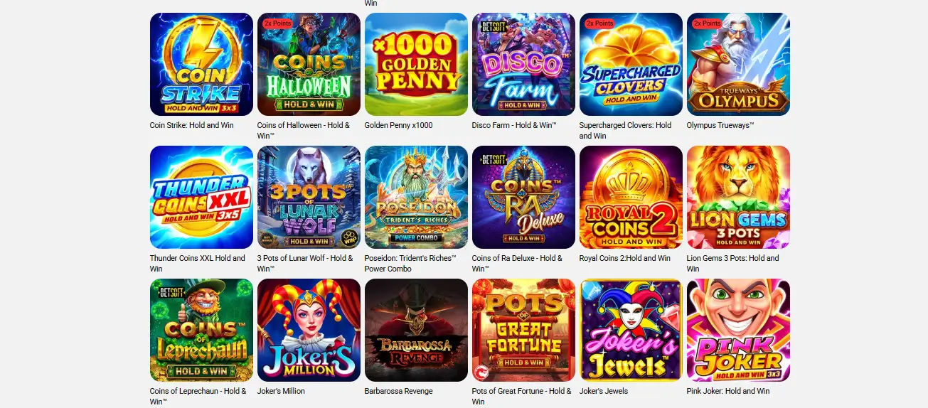
Task: Launch Coins of Halloween game tile
Action: (309, 64)
